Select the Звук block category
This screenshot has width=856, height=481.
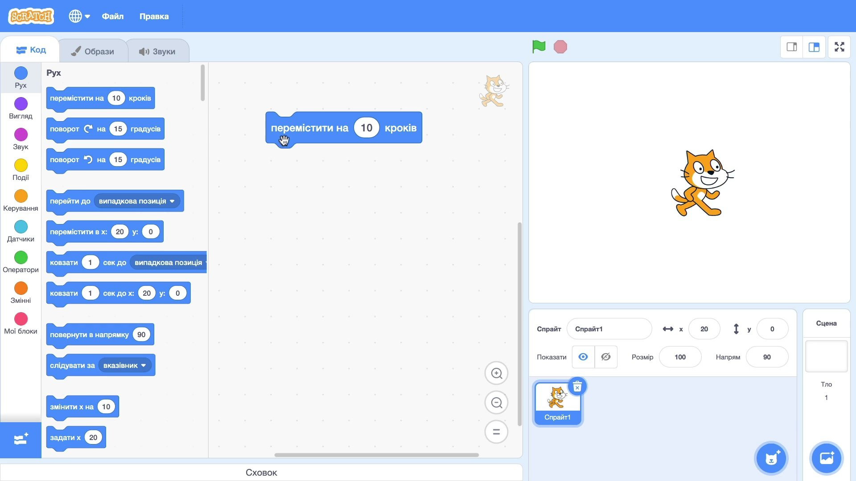tap(21, 139)
